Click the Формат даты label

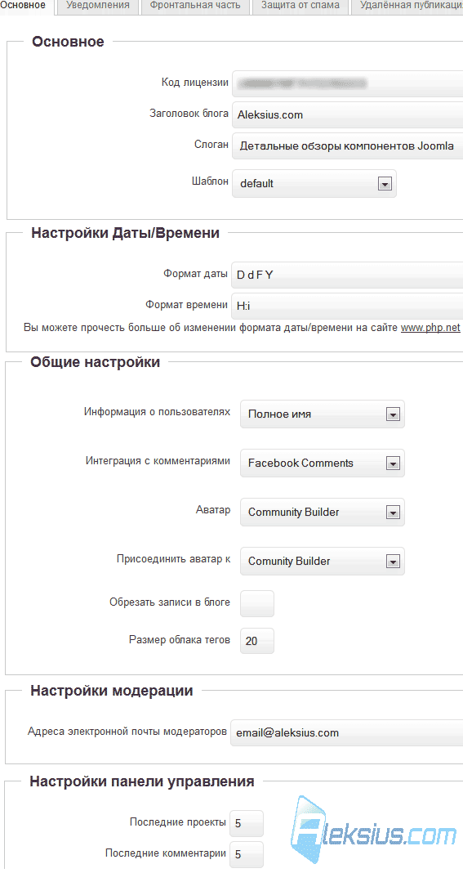coord(195,274)
